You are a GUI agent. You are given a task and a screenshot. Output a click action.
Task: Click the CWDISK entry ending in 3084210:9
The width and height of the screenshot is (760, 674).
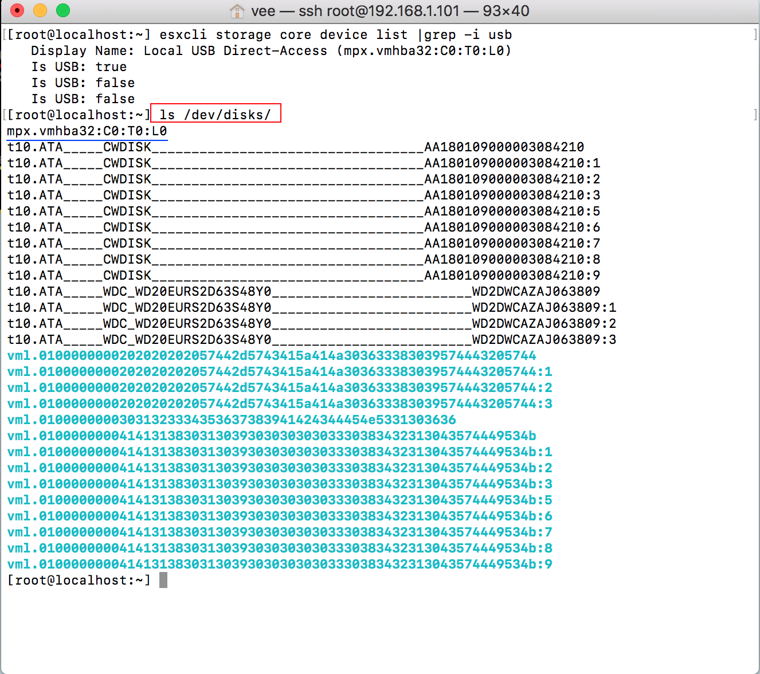pyautogui.click(x=303, y=276)
